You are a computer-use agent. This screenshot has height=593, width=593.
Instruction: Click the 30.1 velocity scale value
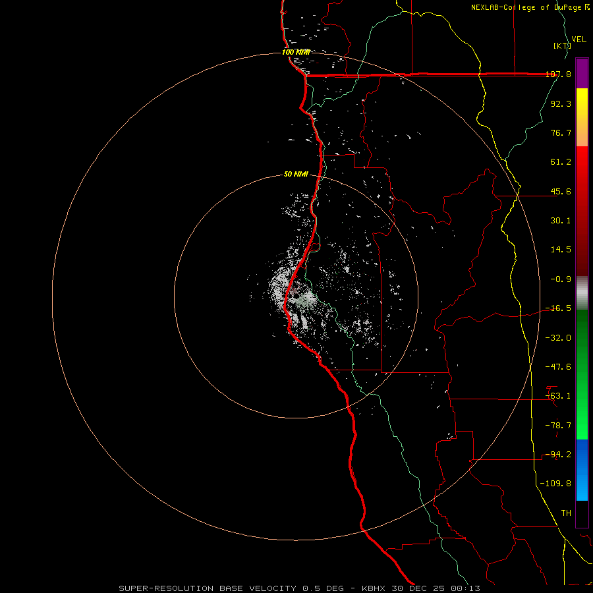coord(561,221)
